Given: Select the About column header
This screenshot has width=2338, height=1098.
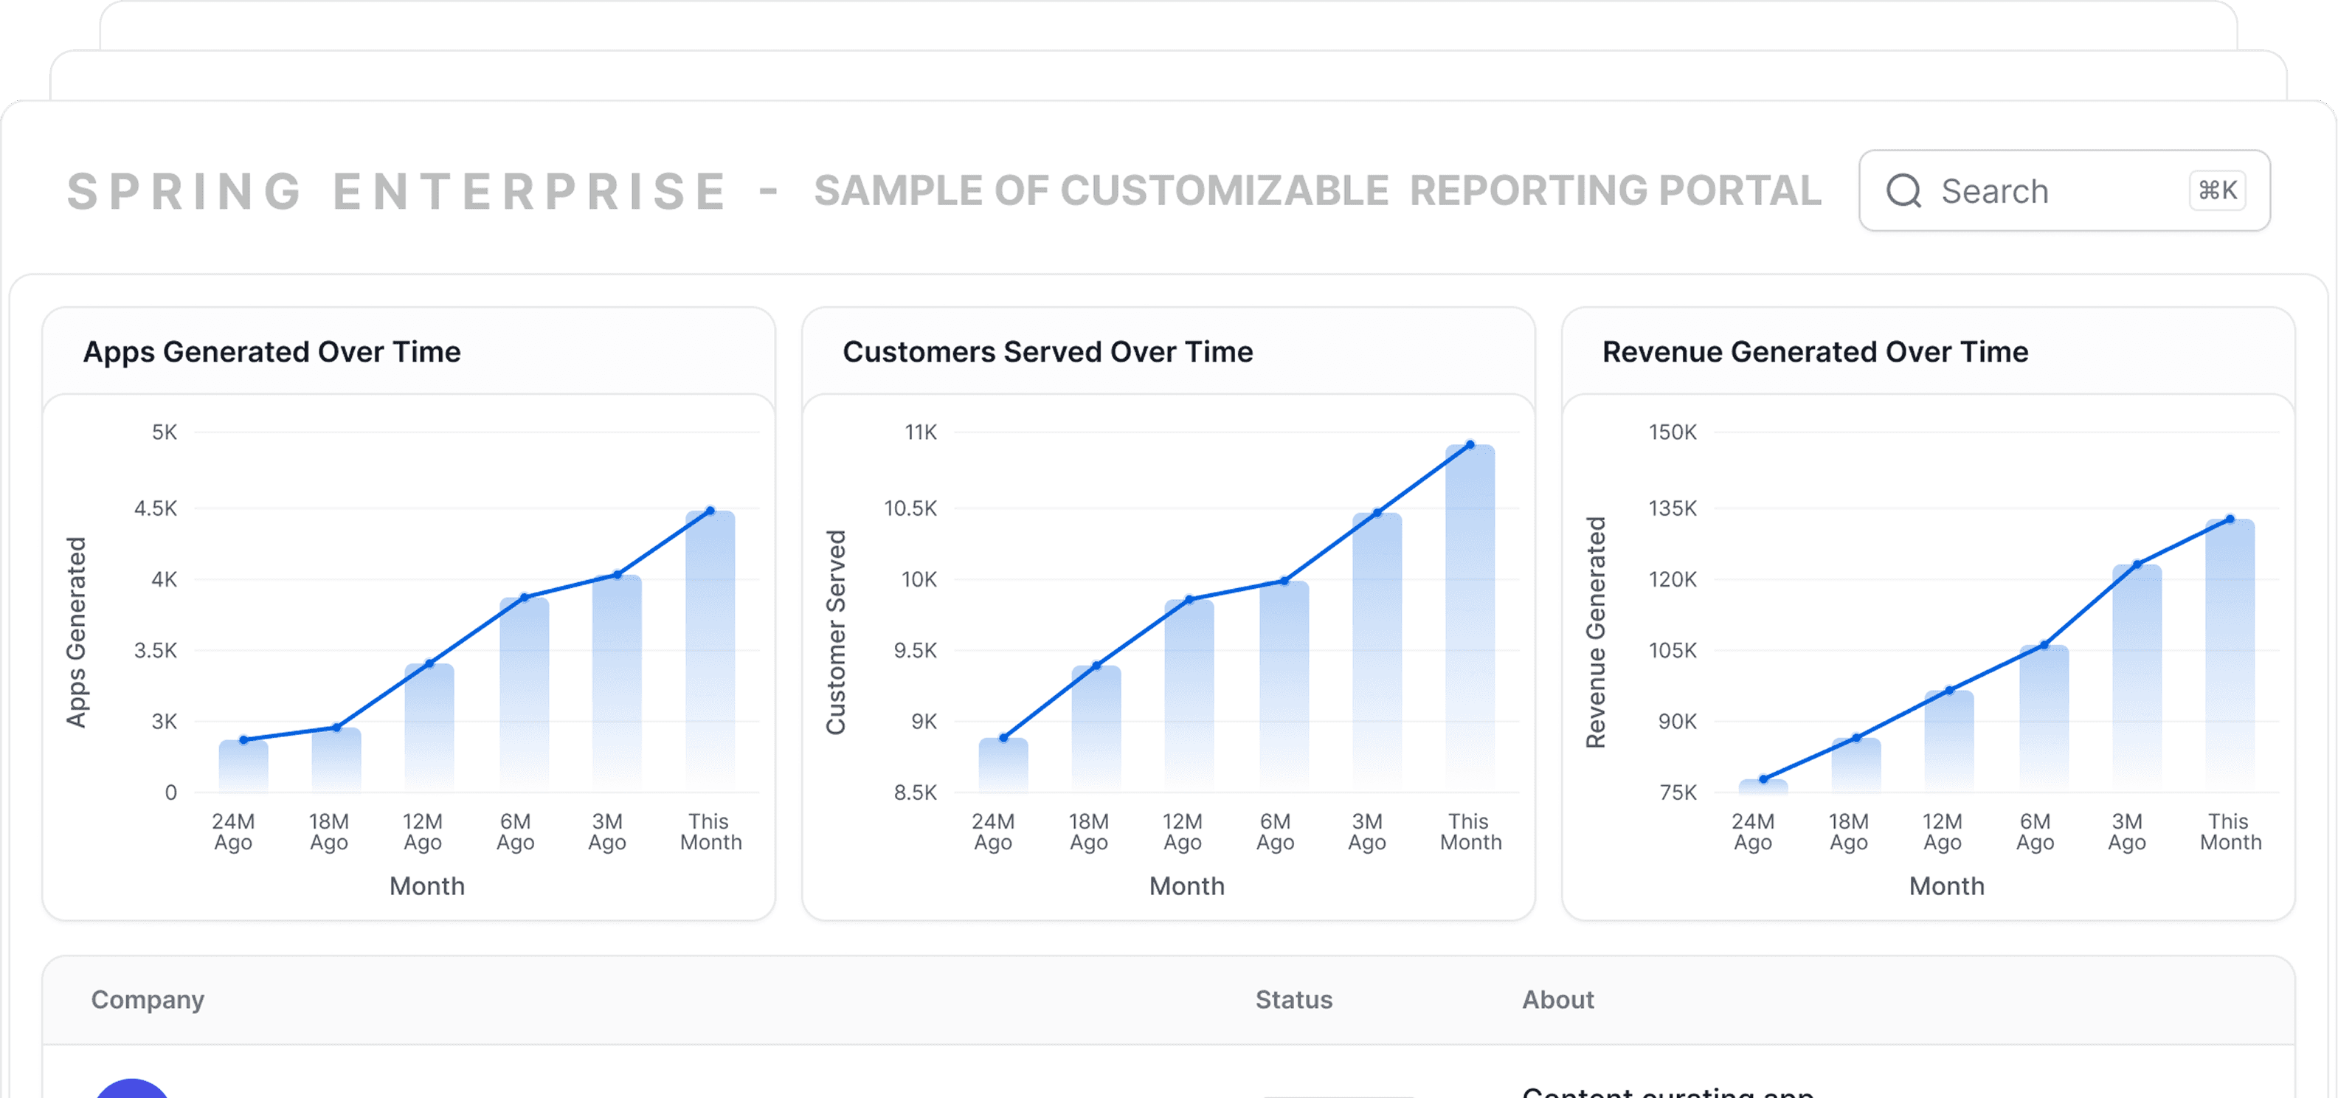Looking at the screenshot, I should pos(1557,999).
